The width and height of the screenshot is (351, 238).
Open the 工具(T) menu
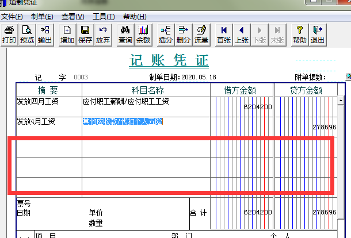104,17
